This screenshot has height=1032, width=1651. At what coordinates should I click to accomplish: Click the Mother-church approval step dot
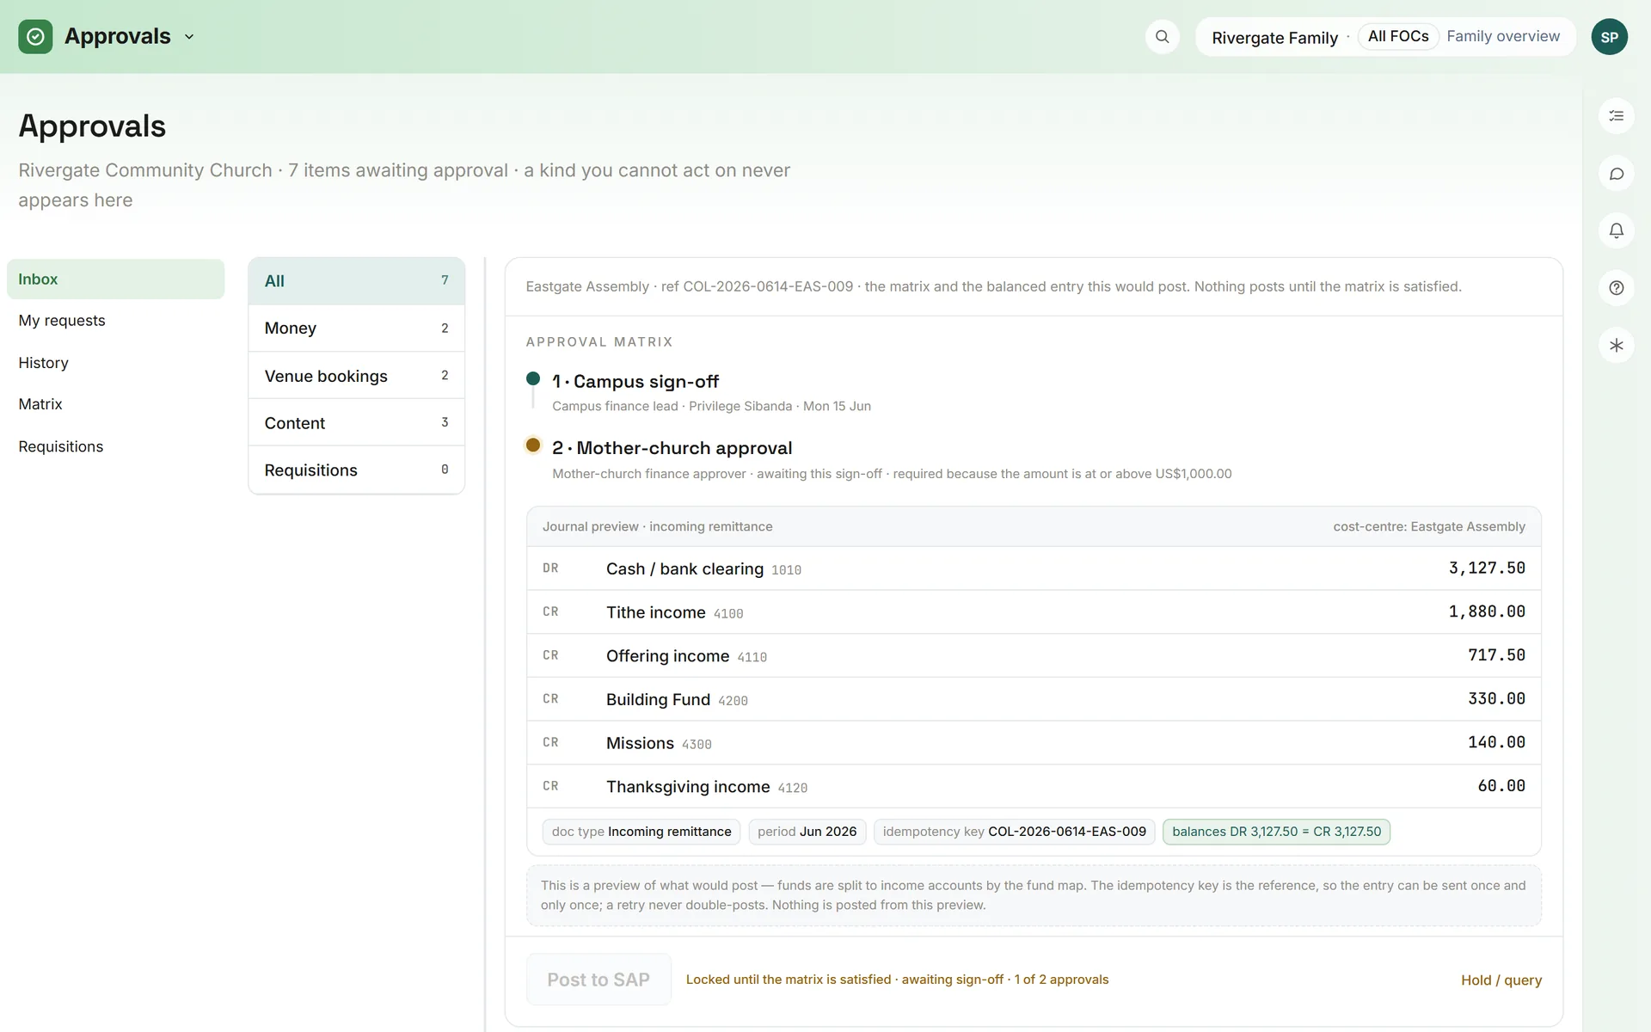coord(533,445)
